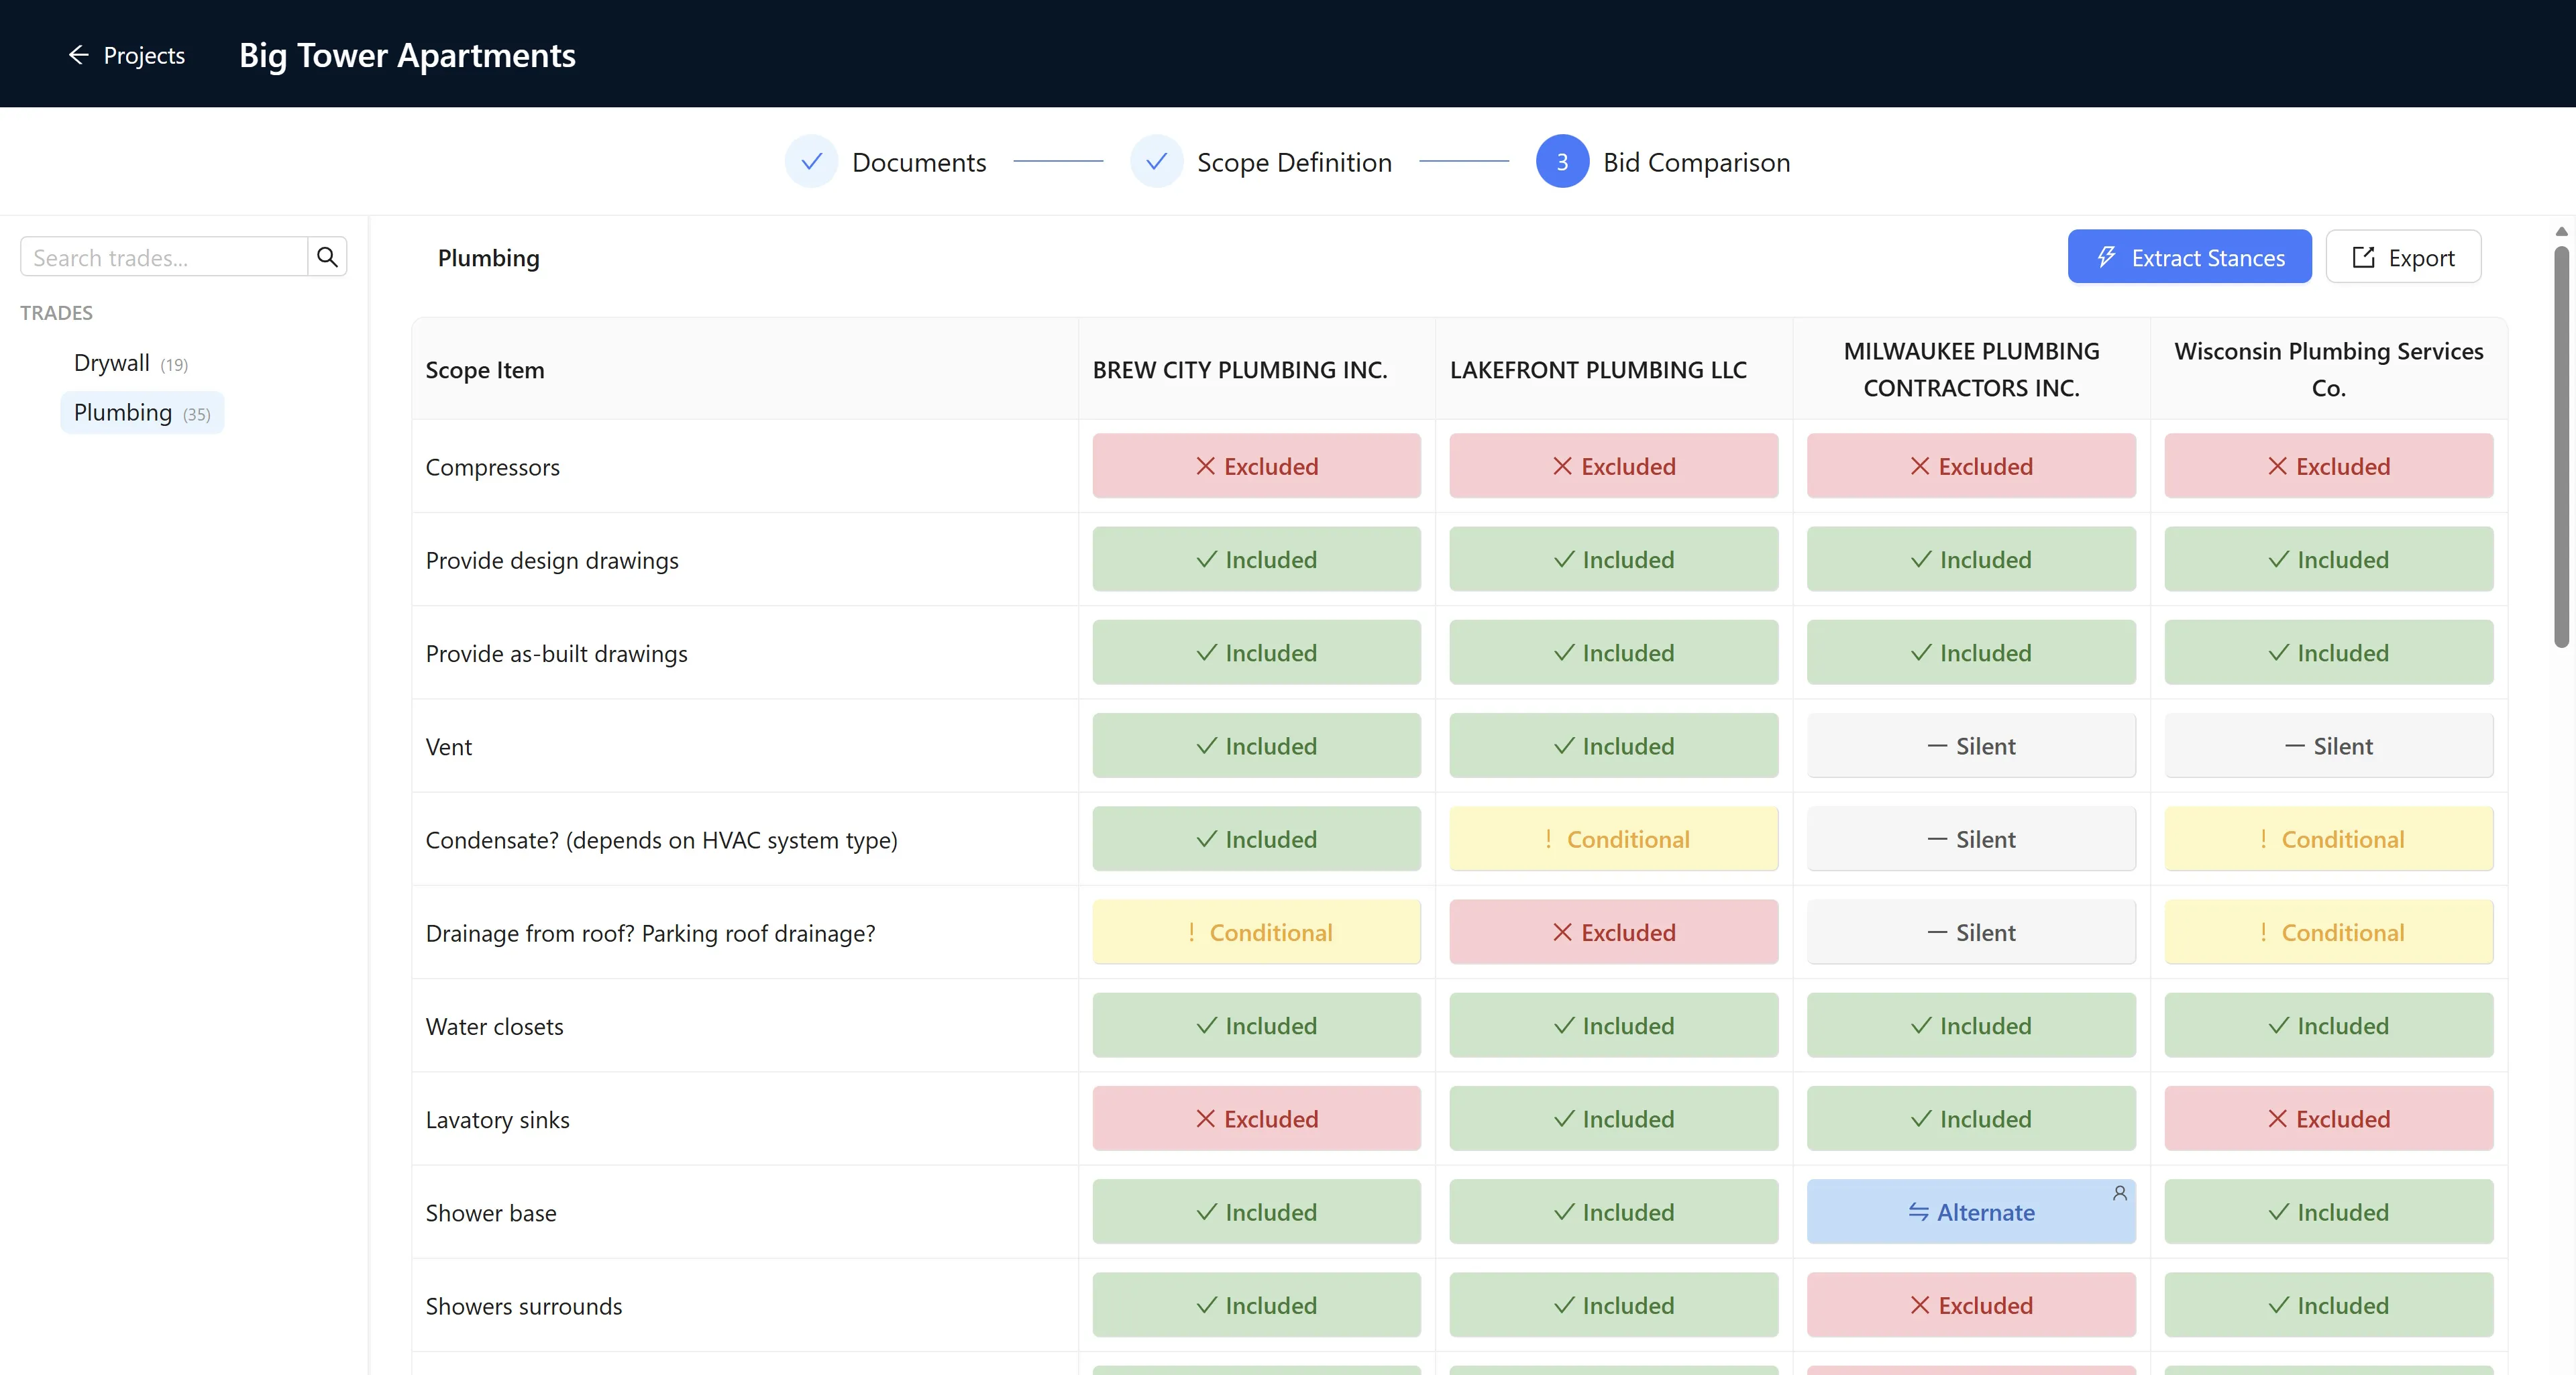
Task: Open Lakefront's Conditional stance for Condensate
Action: (x=1613, y=839)
